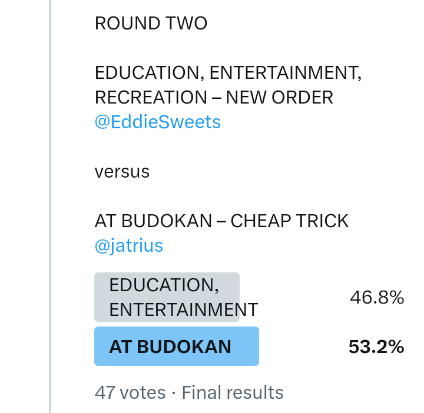
Task: Click the word "ENTERTAINMENT" in the poll option
Action: (184, 310)
